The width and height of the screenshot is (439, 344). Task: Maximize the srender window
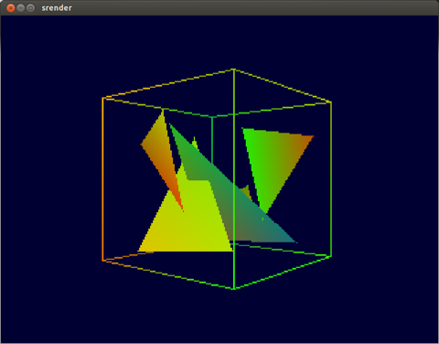[30, 8]
